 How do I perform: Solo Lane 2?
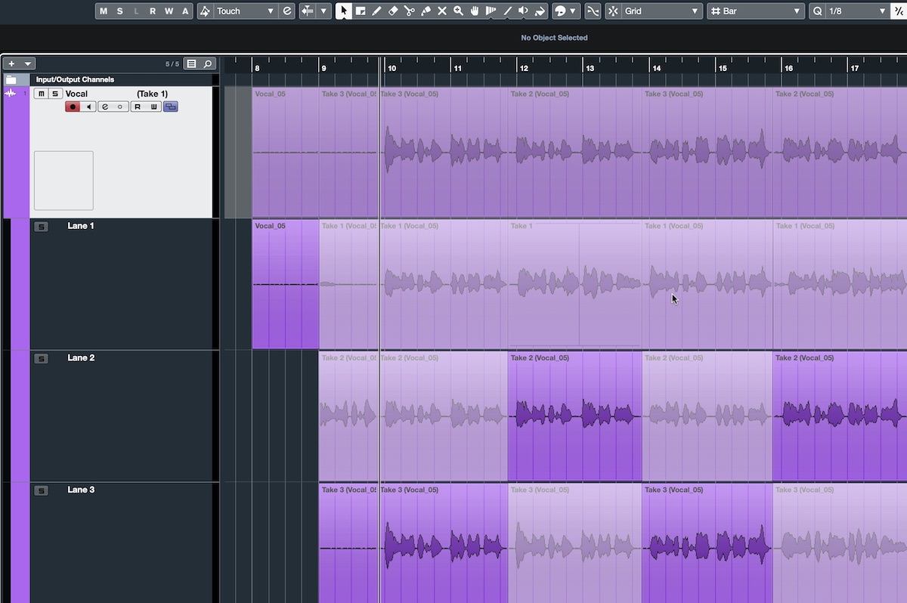click(41, 359)
